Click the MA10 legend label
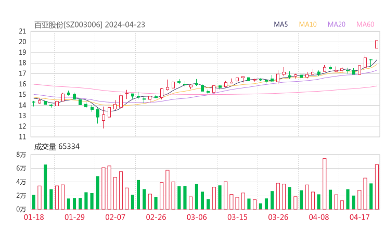 (x=307, y=24)
